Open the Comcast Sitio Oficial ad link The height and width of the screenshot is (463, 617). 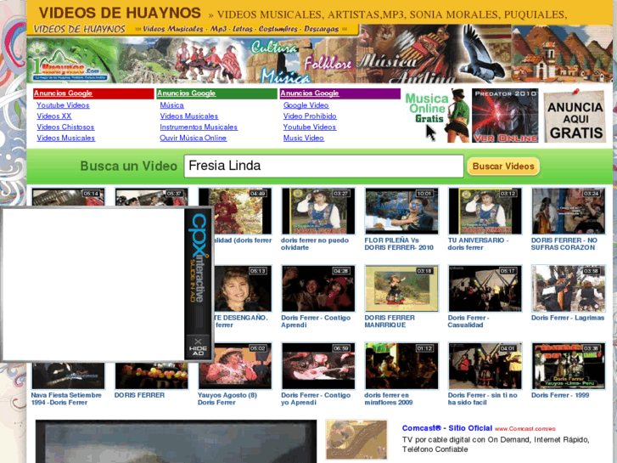pos(447,428)
